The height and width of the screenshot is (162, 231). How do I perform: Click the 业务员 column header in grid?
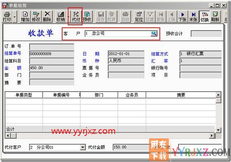click(x=132, y=95)
